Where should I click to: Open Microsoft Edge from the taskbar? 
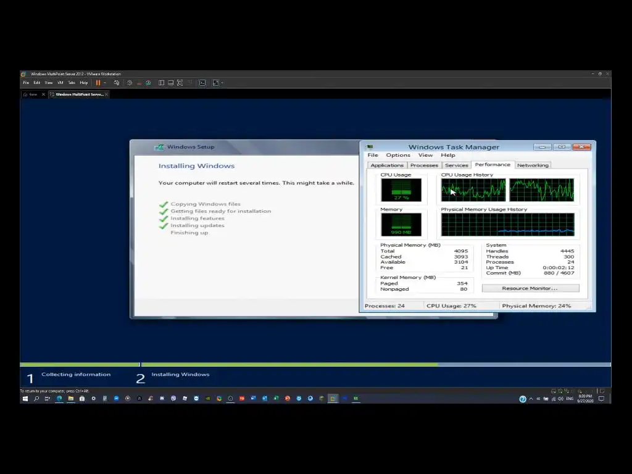[x=59, y=399]
